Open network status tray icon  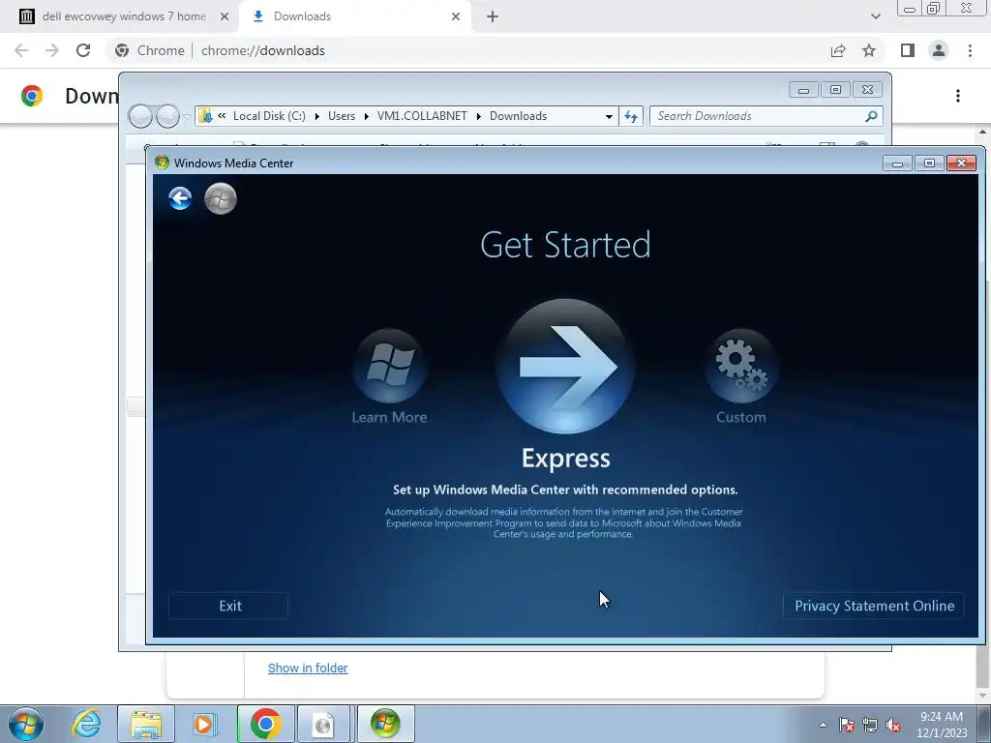[870, 725]
